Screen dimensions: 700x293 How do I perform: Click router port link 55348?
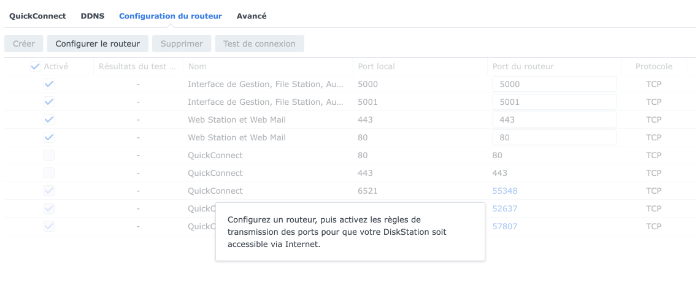pyautogui.click(x=505, y=191)
